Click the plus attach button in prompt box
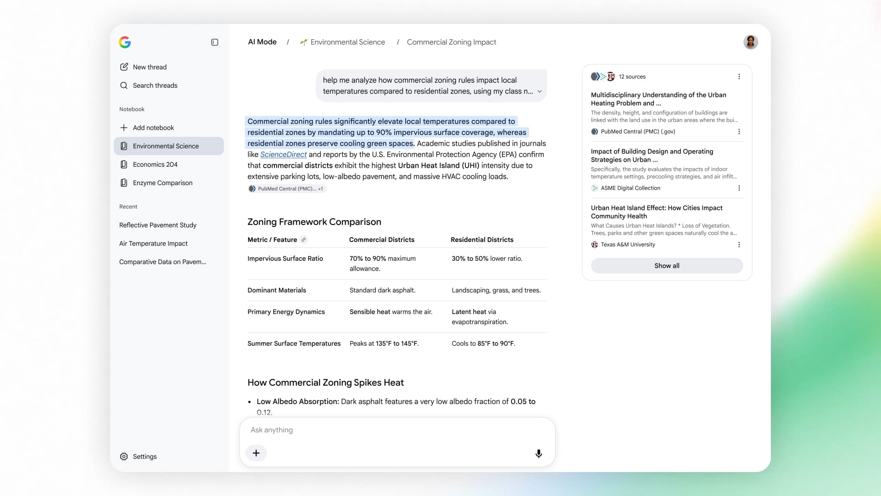 pos(256,453)
